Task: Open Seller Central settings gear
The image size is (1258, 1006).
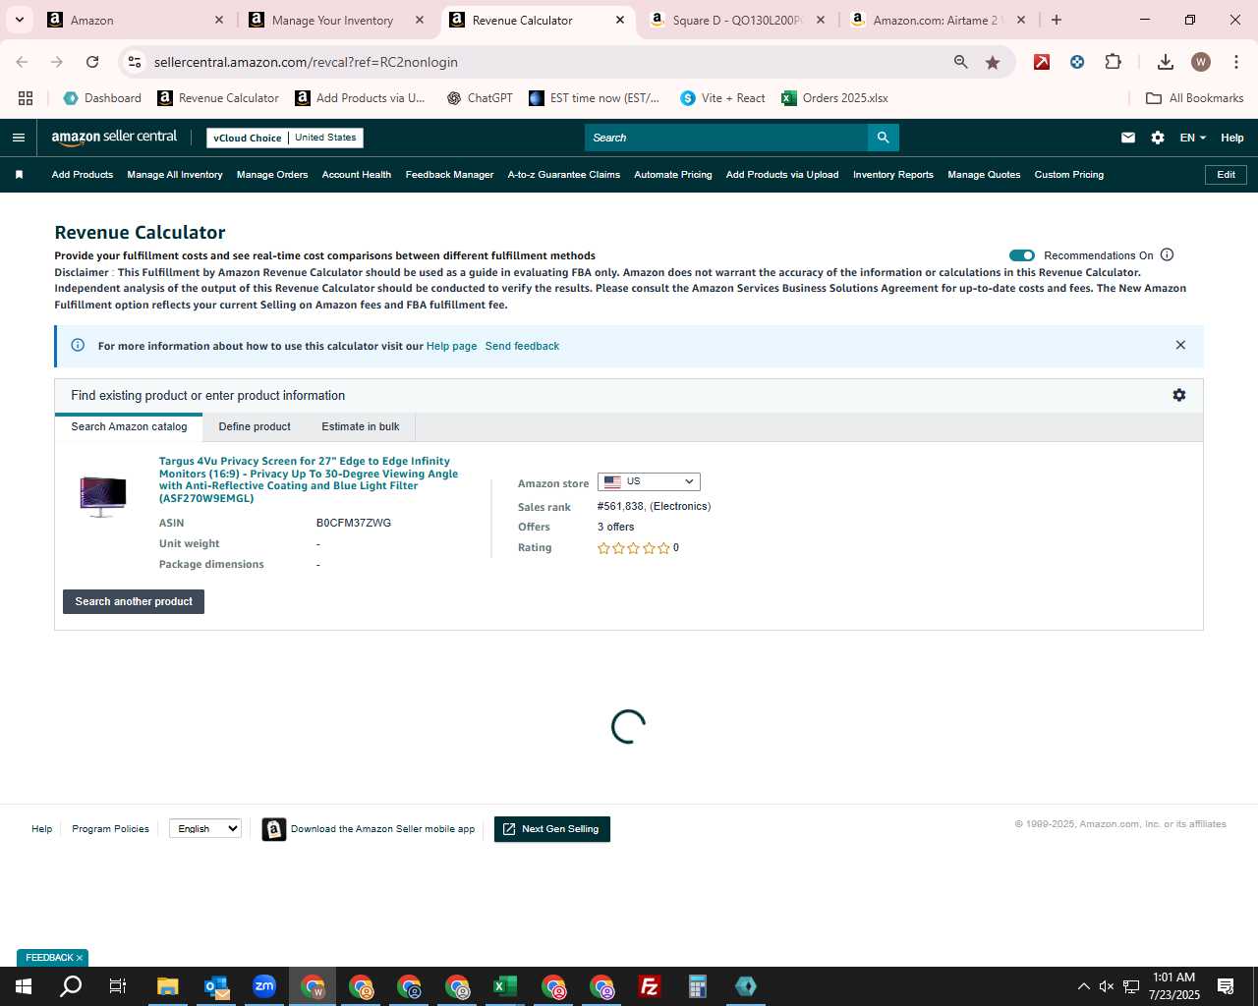Action: pyautogui.click(x=1158, y=138)
